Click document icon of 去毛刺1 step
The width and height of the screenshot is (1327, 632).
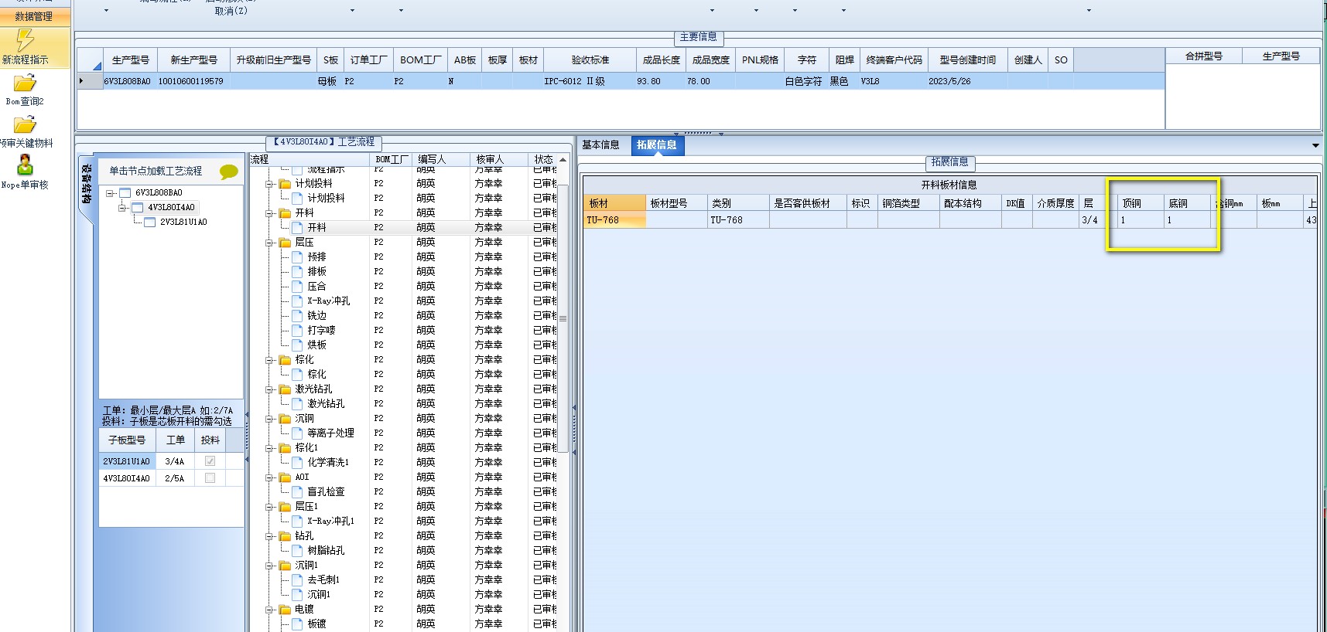pyautogui.click(x=297, y=580)
